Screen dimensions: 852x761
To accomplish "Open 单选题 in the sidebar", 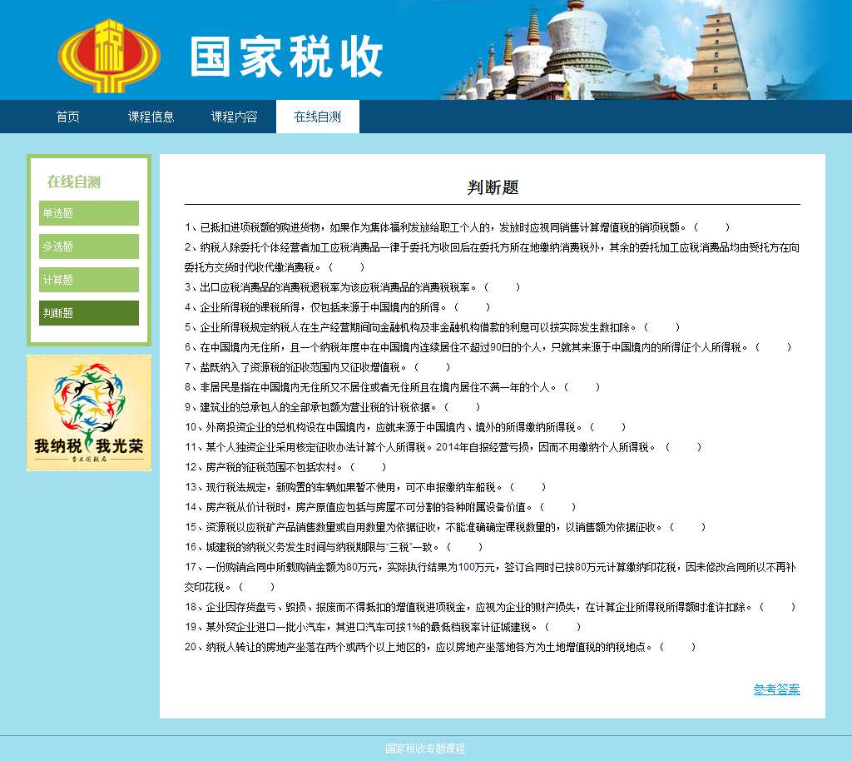I will pyautogui.click(x=89, y=213).
